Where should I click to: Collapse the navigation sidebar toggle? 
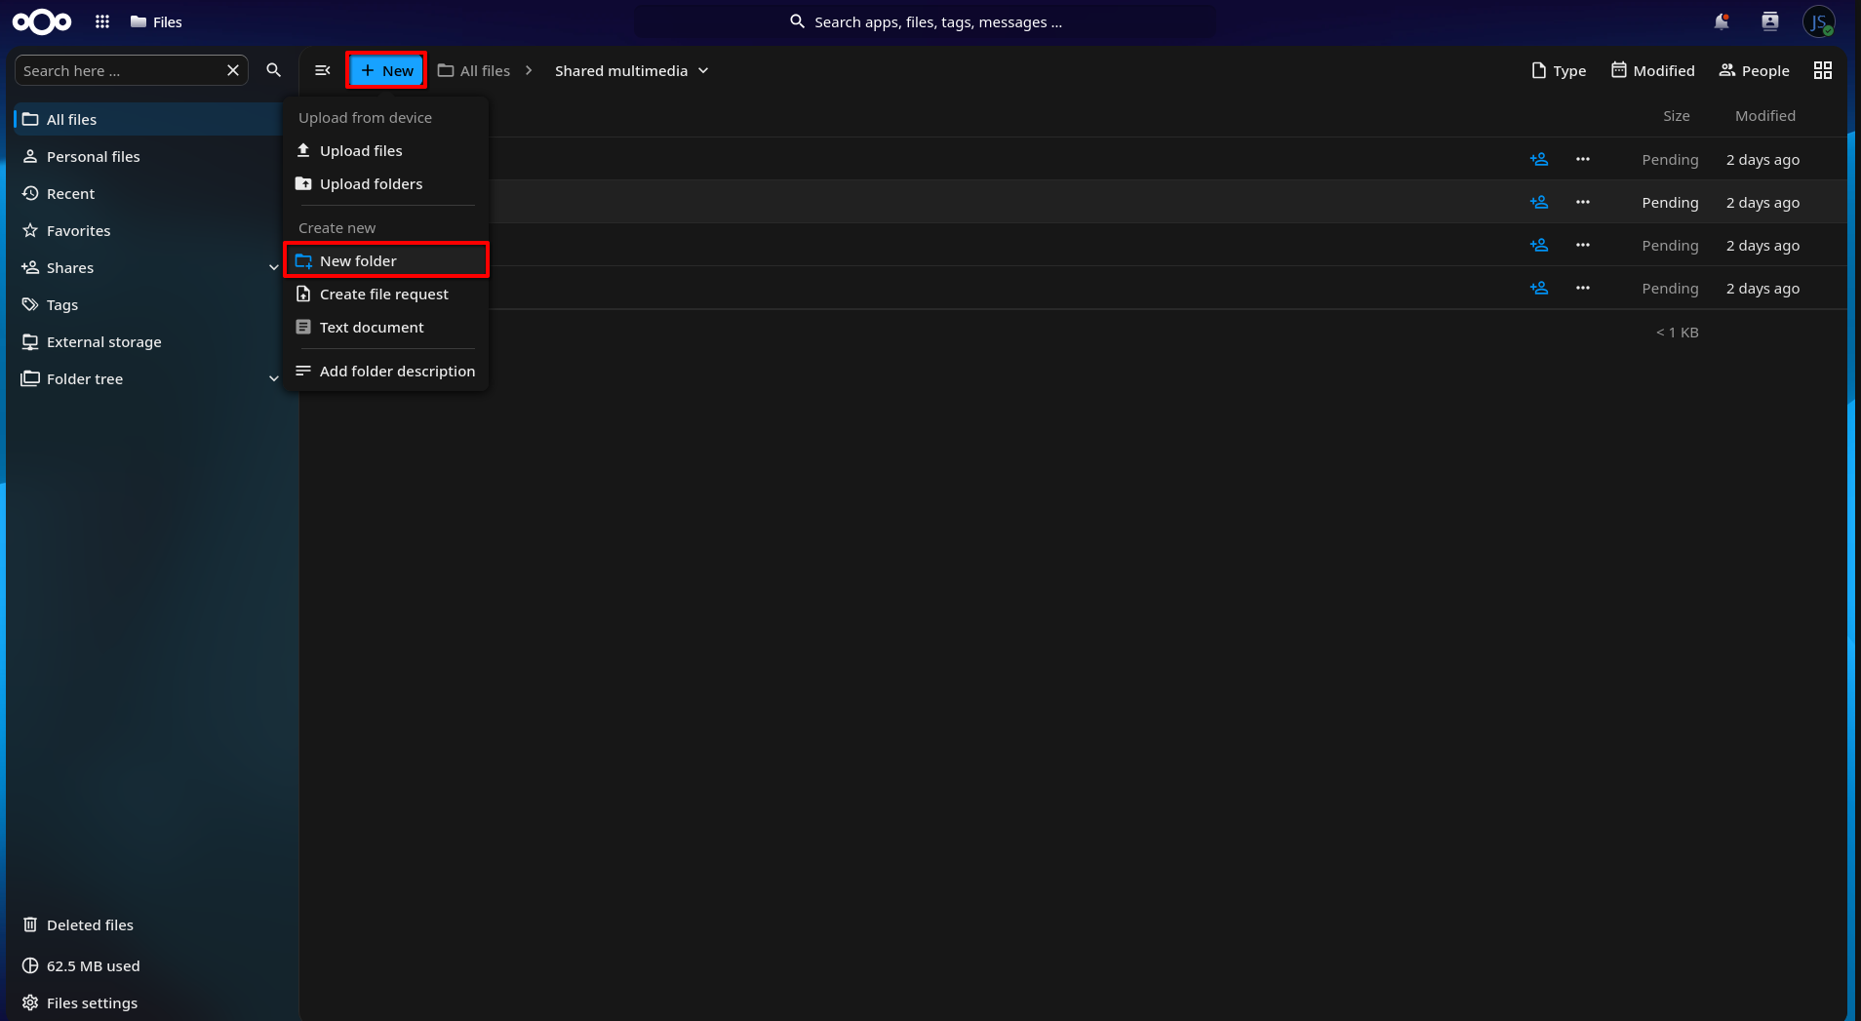pyautogui.click(x=323, y=70)
